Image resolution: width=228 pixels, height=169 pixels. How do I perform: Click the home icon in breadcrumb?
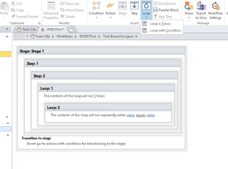pyautogui.click(x=32, y=36)
